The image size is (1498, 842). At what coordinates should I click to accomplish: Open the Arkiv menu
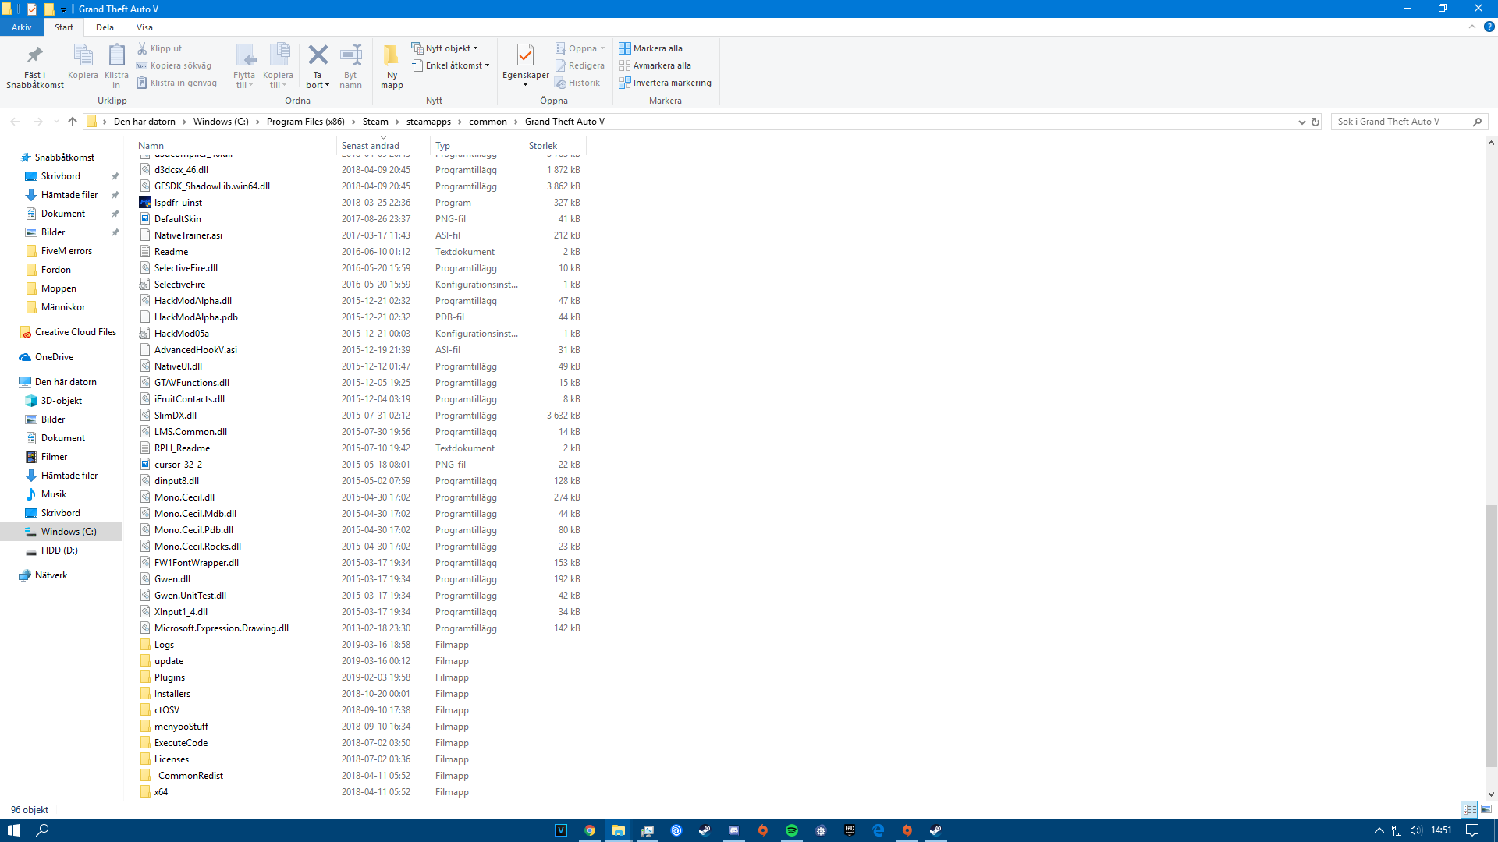[x=22, y=27]
